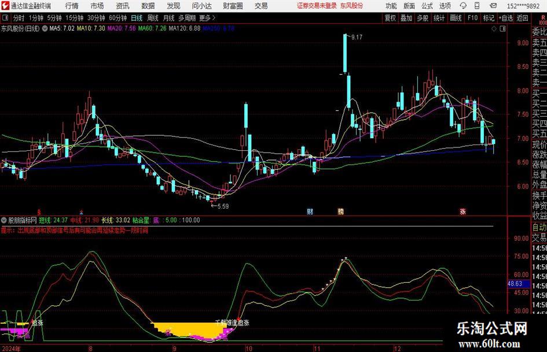547x352 pixels.
Task: Click the 复权 button
Action: click(390, 18)
